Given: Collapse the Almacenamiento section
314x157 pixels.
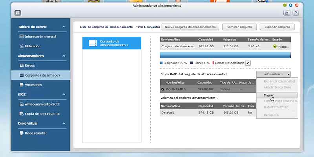Looking at the screenshot, I should tap(64, 56).
